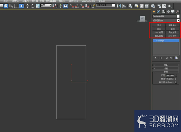Viewport: 181px width, 132px height.
Task: Click the 宽度 value field
Action: click(170, 79)
